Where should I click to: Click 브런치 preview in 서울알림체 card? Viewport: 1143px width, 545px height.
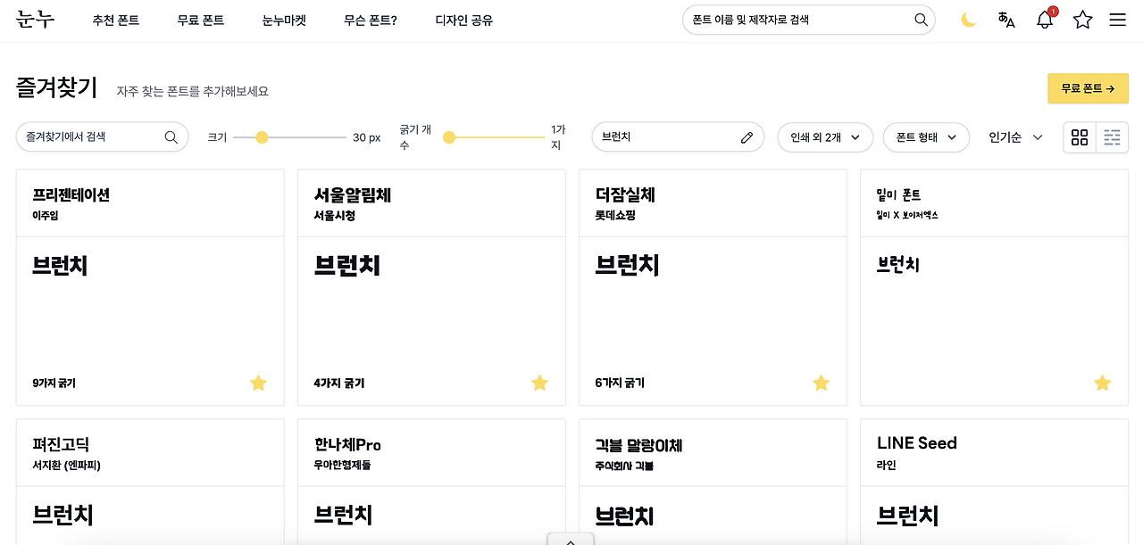346,265
